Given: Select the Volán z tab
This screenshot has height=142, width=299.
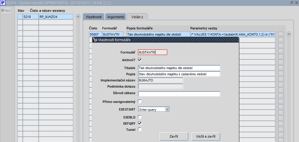Looking at the screenshot, I should tap(137, 17).
